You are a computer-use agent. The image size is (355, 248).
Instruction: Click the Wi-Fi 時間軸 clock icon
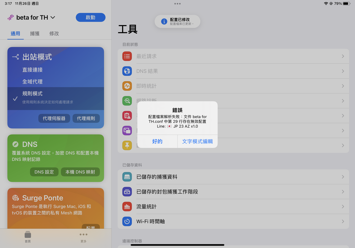coord(127,221)
